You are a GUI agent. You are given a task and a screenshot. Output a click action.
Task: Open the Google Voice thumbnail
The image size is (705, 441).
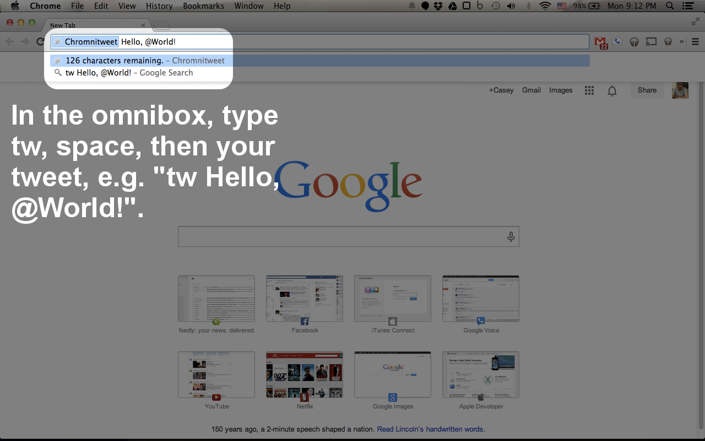pos(481,299)
